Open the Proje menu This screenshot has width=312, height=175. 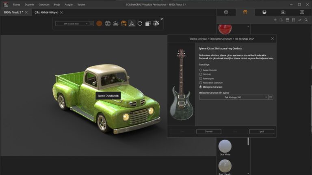click(x=56, y=4)
